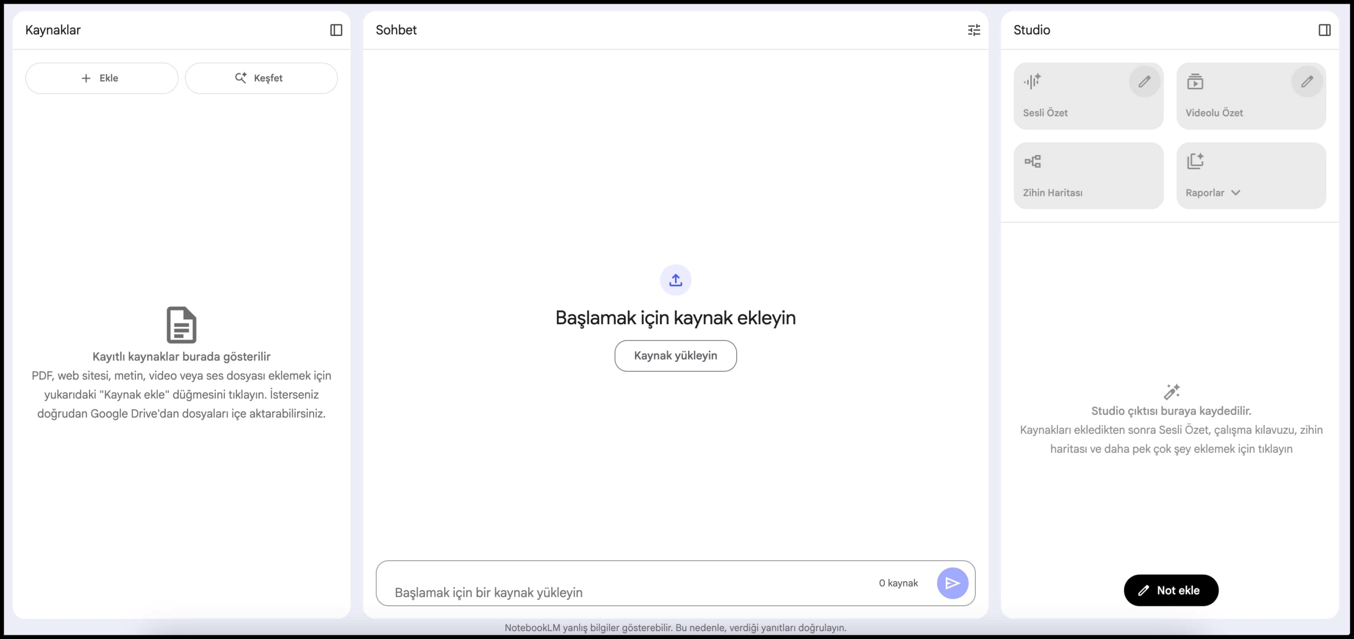Screen dimensions: 1354x639
Task: Customize Sesli Özet with pencil icon
Action: [1145, 81]
